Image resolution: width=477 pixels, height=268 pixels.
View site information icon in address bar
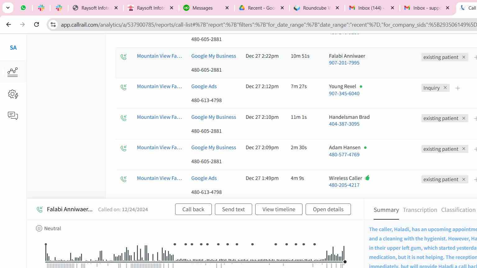click(x=53, y=25)
